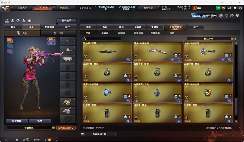
Task: Switch to the 交易所 tab
Action: [155, 27]
